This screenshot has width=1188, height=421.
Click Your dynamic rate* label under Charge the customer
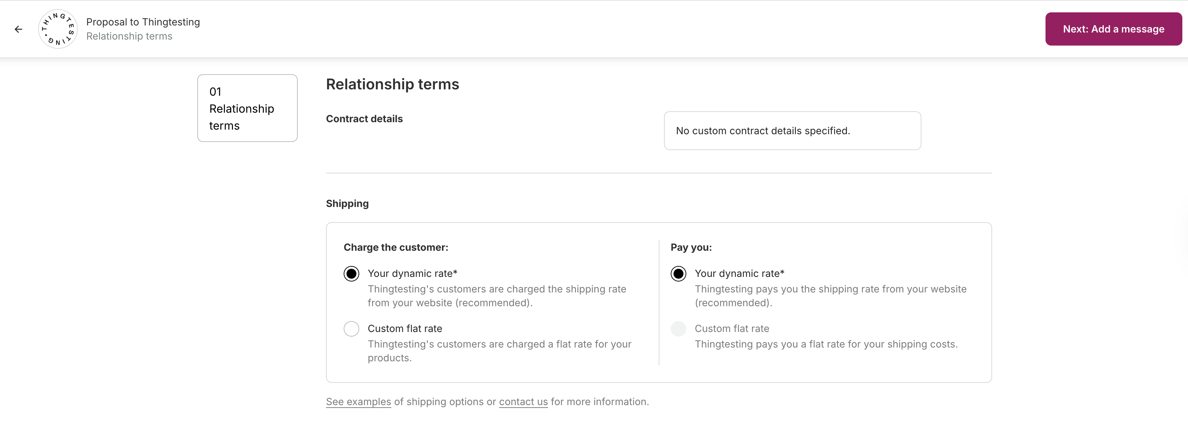click(412, 274)
